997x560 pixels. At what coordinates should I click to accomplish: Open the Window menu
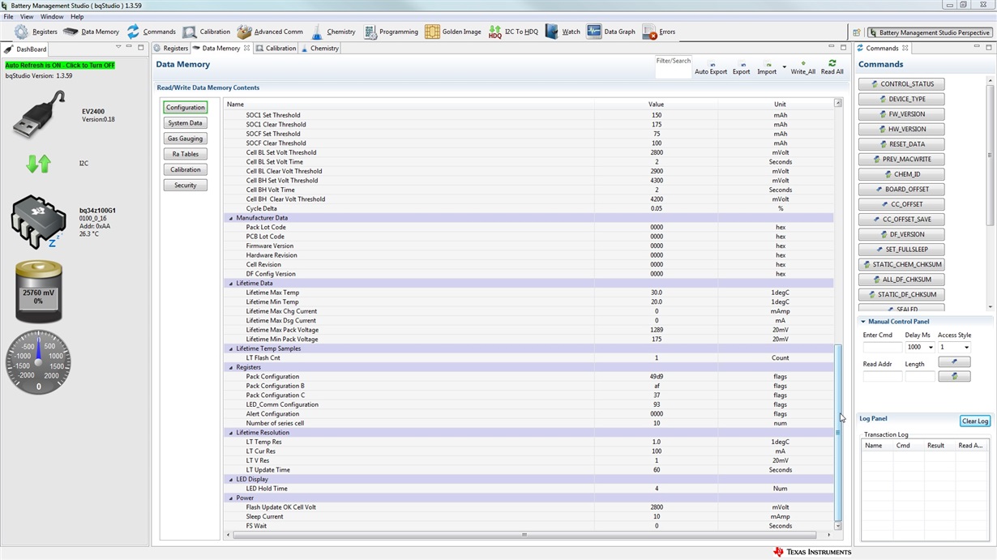click(52, 16)
